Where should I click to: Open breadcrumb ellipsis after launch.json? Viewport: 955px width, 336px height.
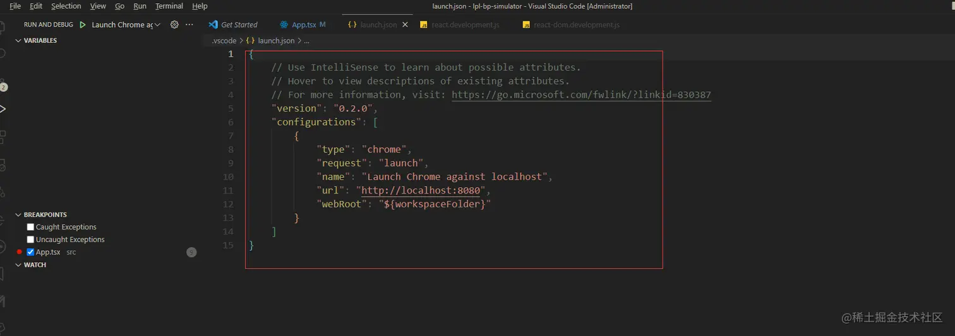click(x=307, y=40)
